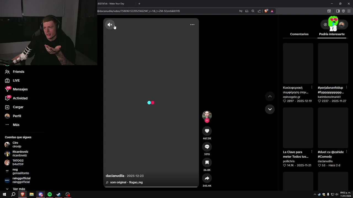This screenshot has width=353, height=198.
Task: Open the Brave VPN shield icon
Action: tap(343, 11)
